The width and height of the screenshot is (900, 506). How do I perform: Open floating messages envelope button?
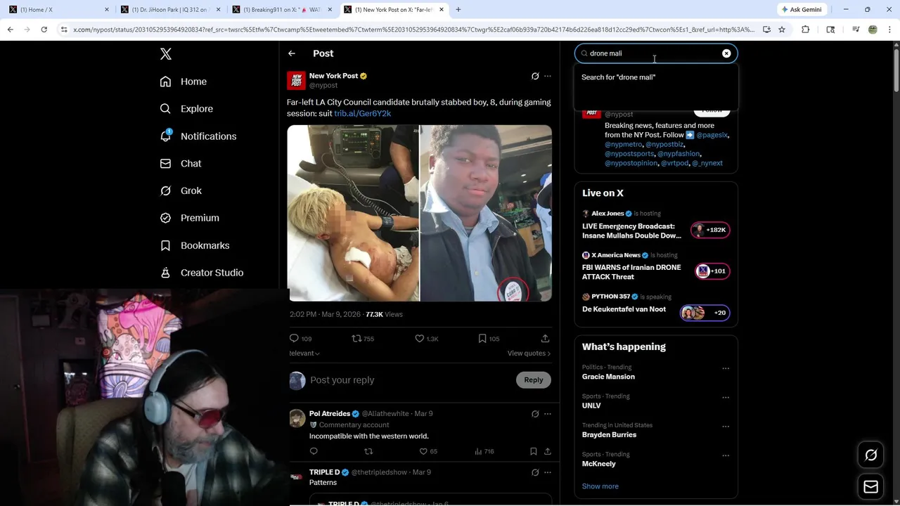870,487
